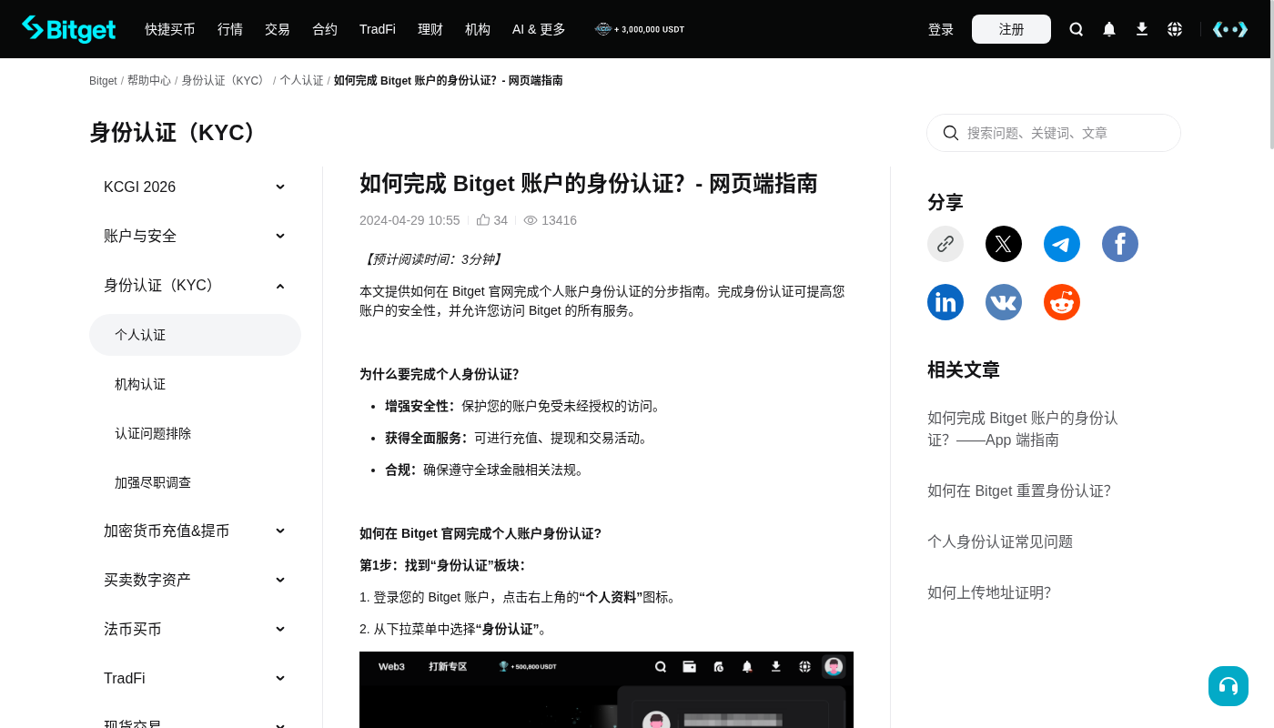This screenshot has height=728, width=1274.
Task: Copy article link via chain icon
Action: click(x=945, y=244)
